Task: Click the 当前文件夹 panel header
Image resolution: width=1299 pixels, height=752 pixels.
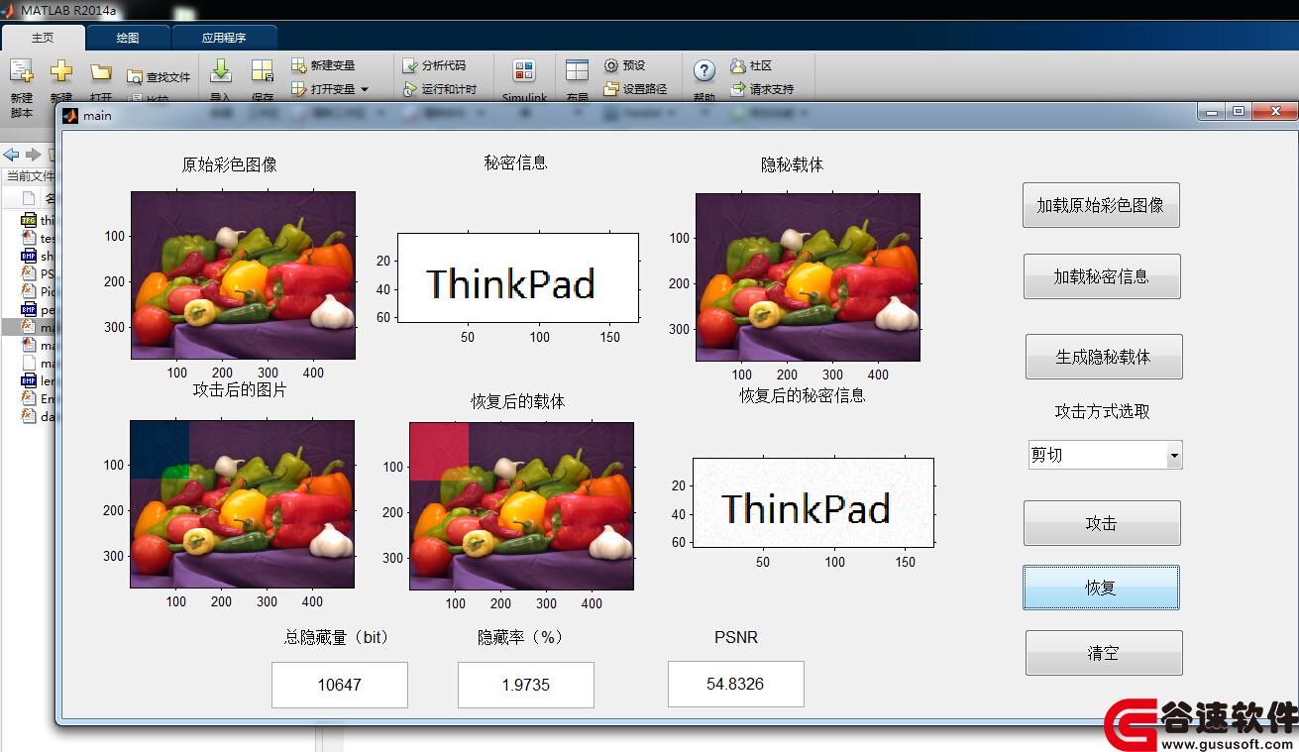Action: [30, 175]
